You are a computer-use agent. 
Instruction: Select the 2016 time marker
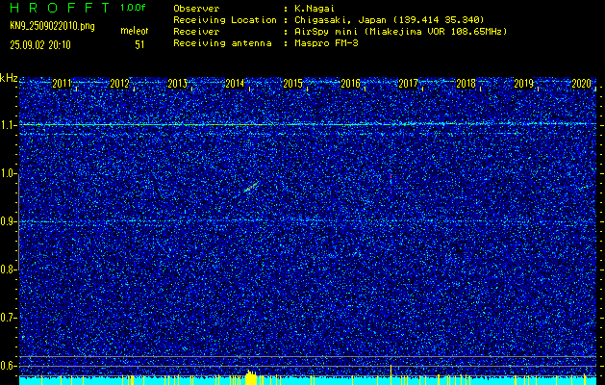[x=351, y=84]
